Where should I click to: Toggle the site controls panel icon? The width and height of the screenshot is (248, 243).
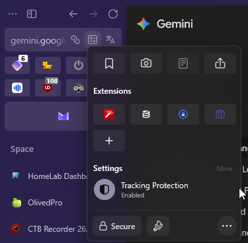(93, 40)
